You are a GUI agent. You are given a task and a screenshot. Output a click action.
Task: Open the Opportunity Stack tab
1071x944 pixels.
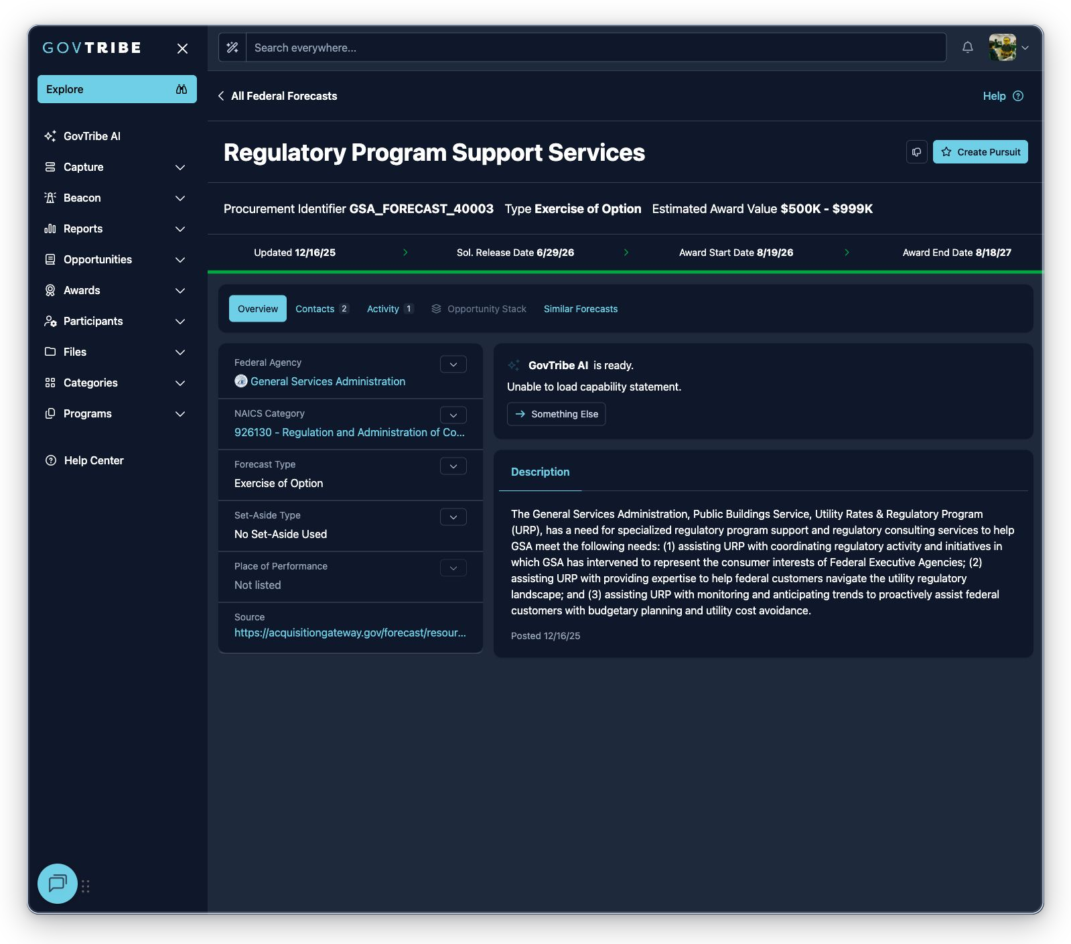(479, 309)
